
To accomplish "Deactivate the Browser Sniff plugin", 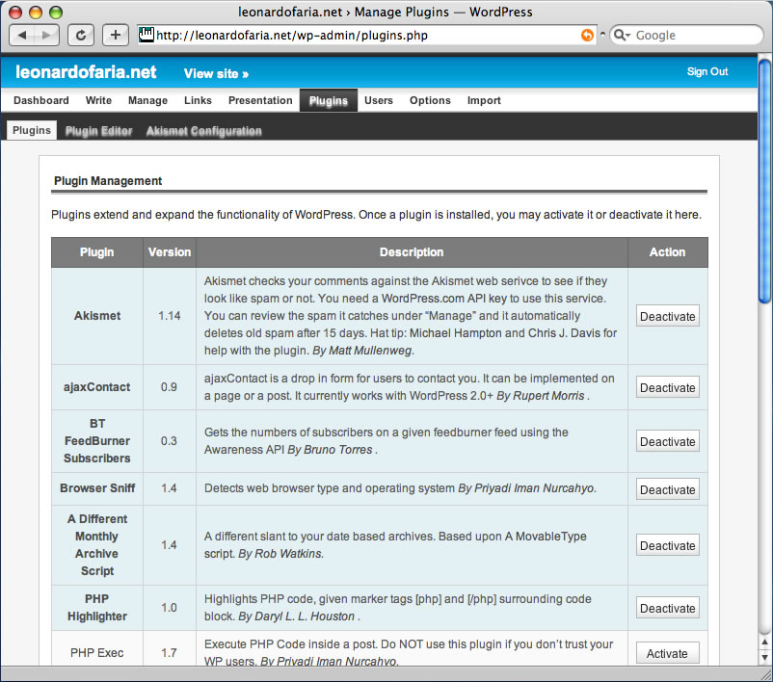I will point(668,489).
